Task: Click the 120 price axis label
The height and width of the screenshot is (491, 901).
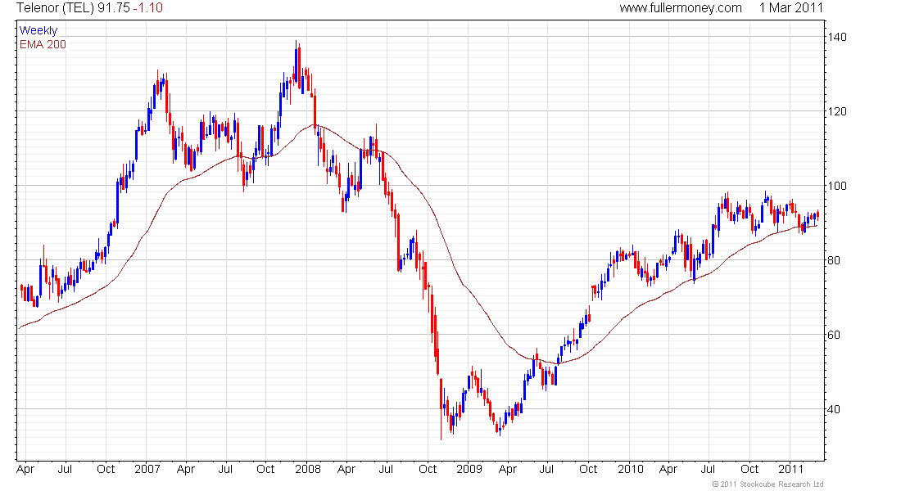Action: pyautogui.click(x=836, y=111)
